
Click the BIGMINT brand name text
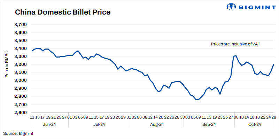pos(255,7)
